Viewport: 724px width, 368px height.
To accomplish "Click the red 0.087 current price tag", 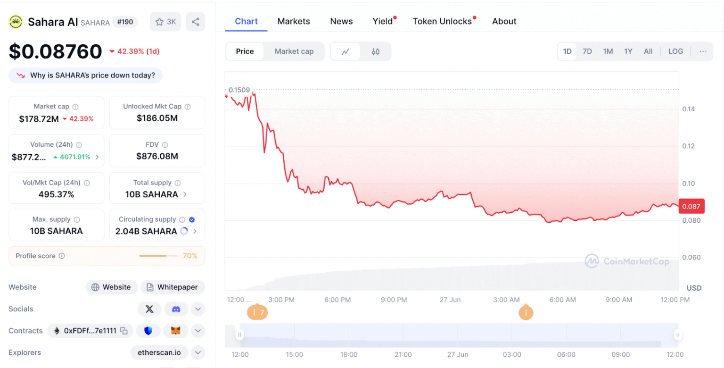I will (691, 206).
